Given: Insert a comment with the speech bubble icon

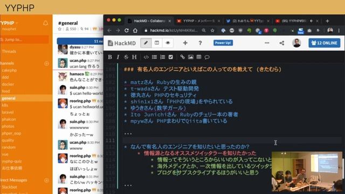Looking at the screenshot, I should point(207,57).
